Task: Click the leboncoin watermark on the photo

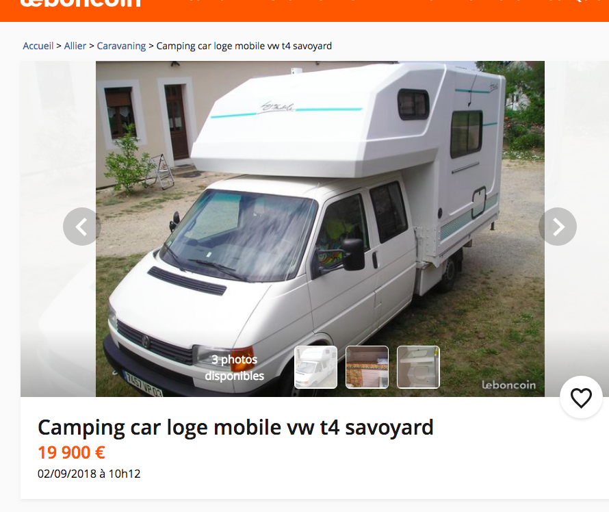Action: pos(509,385)
